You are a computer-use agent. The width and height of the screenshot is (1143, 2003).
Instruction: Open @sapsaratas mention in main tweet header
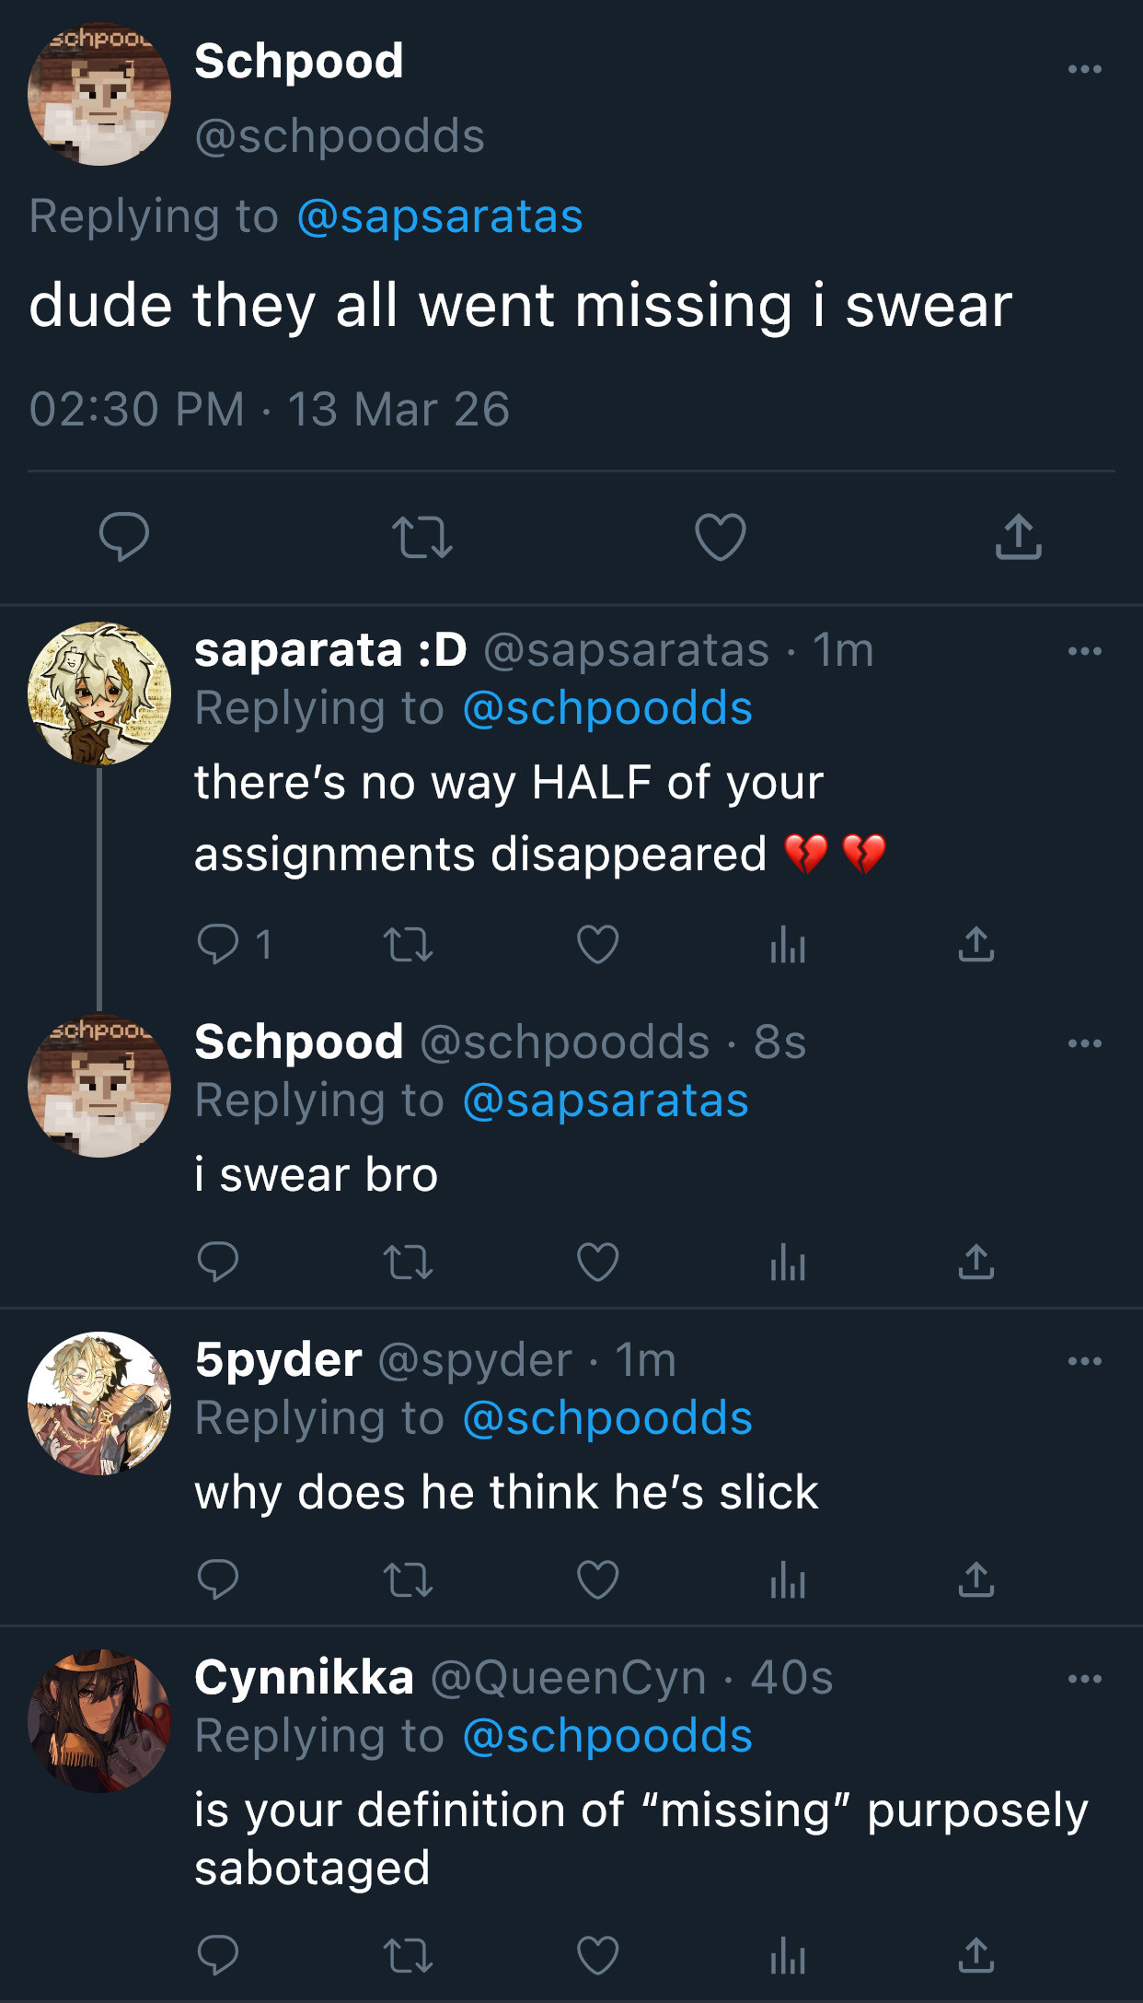pyautogui.click(x=440, y=216)
